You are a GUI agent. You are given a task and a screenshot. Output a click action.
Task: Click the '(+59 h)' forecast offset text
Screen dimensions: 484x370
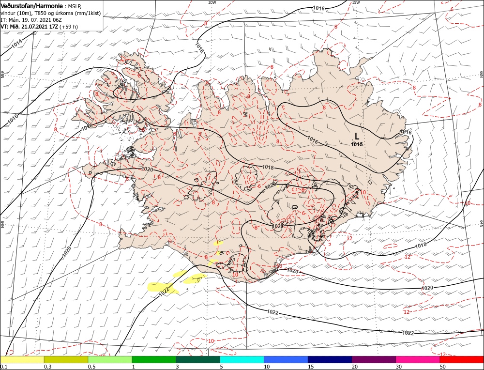click(x=69, y=27)
